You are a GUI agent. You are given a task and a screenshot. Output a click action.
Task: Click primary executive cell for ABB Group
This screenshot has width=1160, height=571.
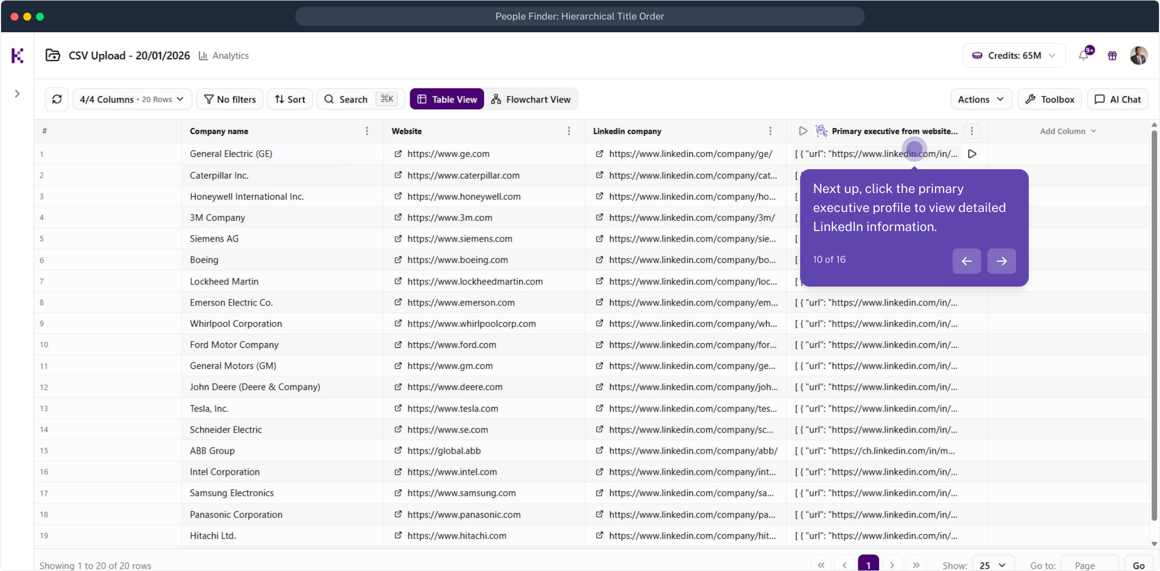(887, 450)
